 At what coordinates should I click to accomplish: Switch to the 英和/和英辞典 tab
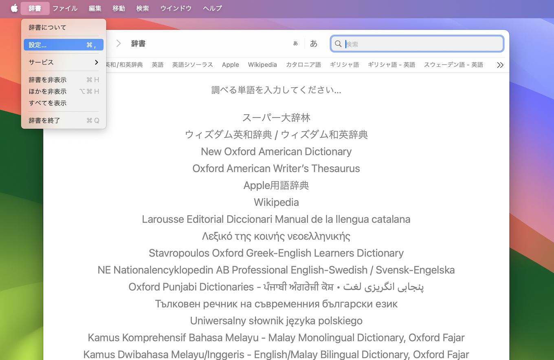point(124,65)
